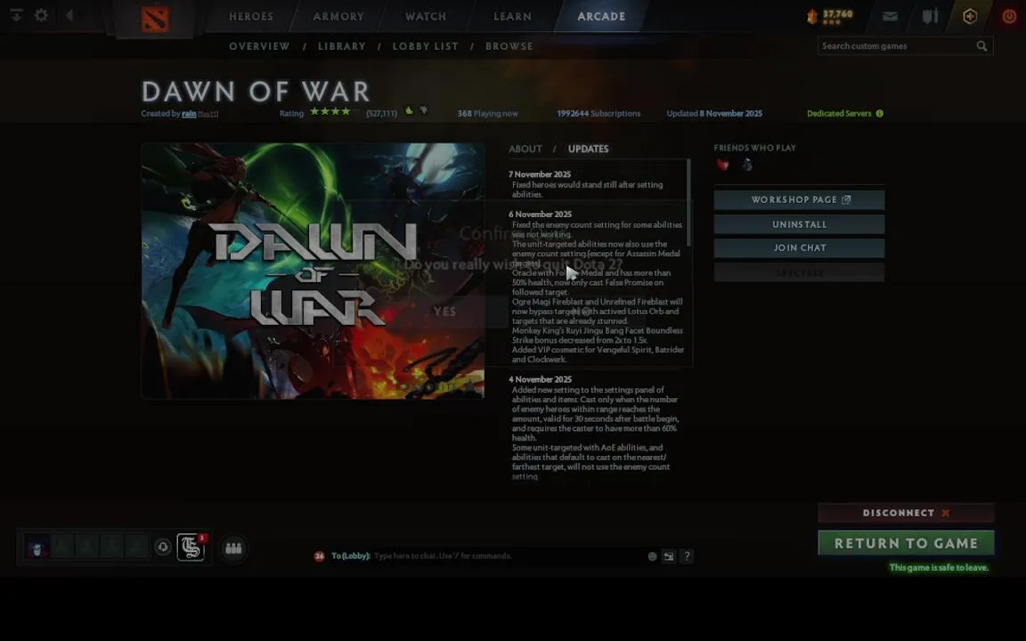Click the chat emoticon icon
The width and height of the screenshot is (1026, 641).
pyautogui.click(x=652, y=556)
